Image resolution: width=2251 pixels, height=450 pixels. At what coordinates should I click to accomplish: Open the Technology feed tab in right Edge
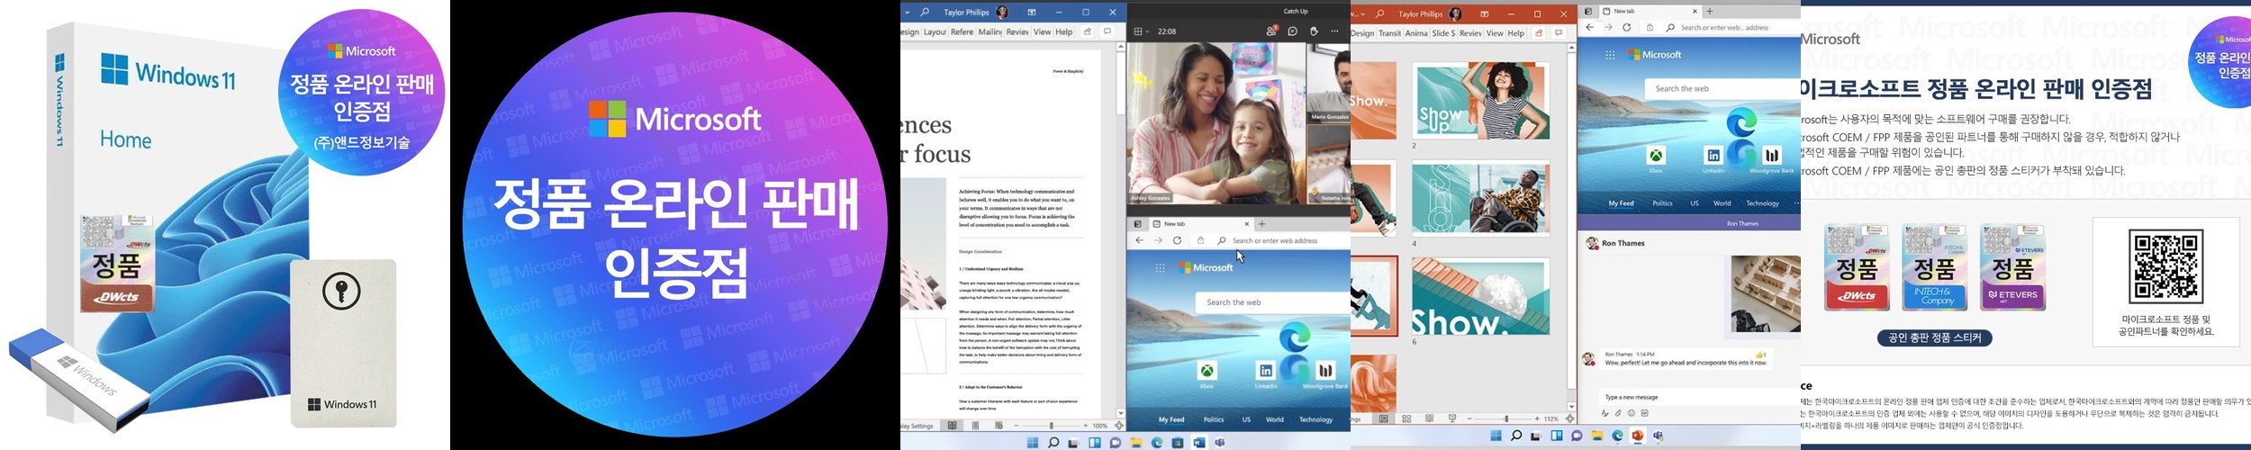pyautogui.click(x=1762, y=203)
